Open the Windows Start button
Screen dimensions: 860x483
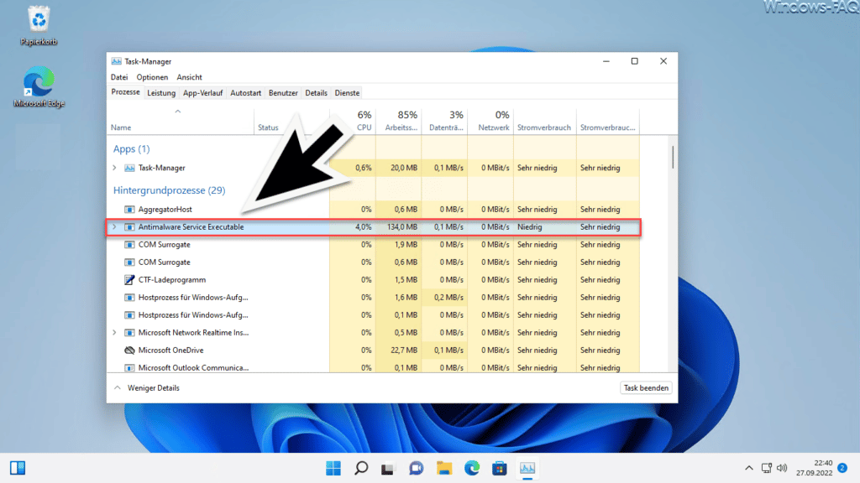pyautogui.click(x=333, y=468)
